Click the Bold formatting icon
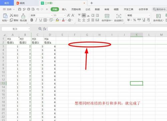 click(32, 20)
